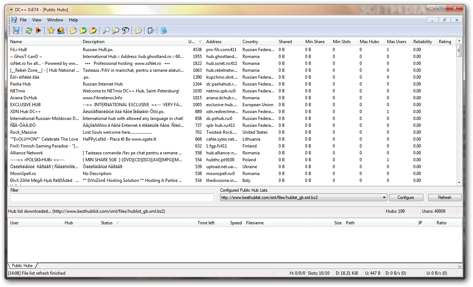
Task: Click into the Filter text field
Action: point(112,197)
